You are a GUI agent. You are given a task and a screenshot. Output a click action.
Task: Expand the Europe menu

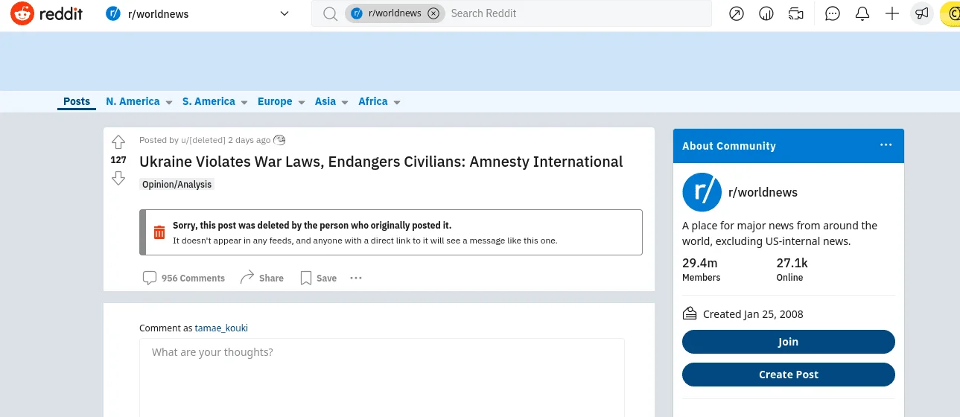coord(282,101)
